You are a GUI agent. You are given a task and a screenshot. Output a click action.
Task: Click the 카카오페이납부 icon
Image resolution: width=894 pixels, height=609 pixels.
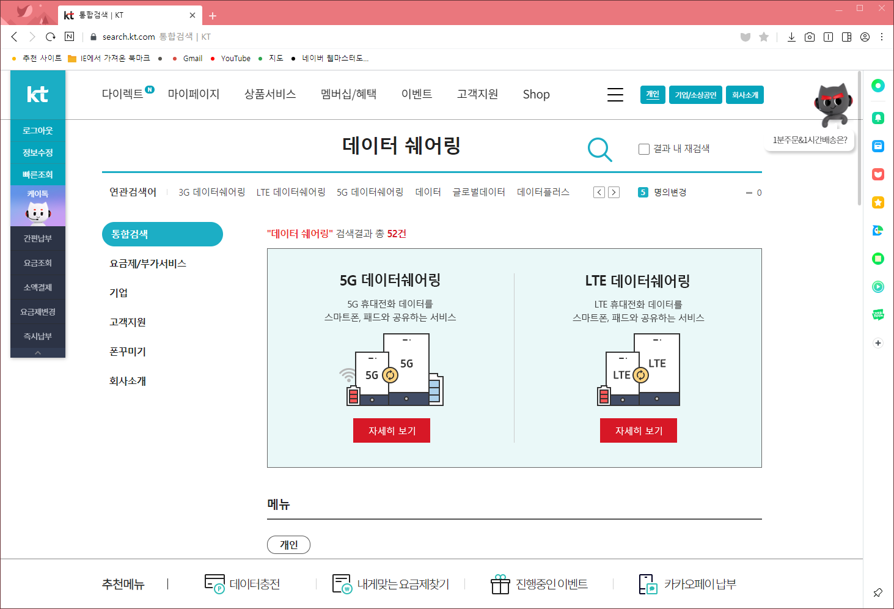point(648,584)
